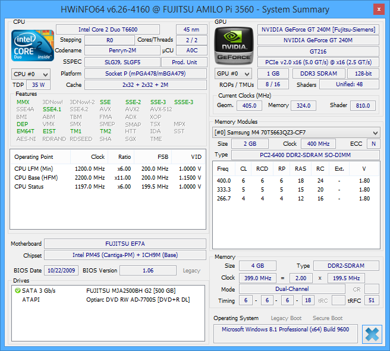This screenshot has height=351, width=390.
Task: Click the DDR3 SDRAM GPU memory field
Action: pos(319,74)
